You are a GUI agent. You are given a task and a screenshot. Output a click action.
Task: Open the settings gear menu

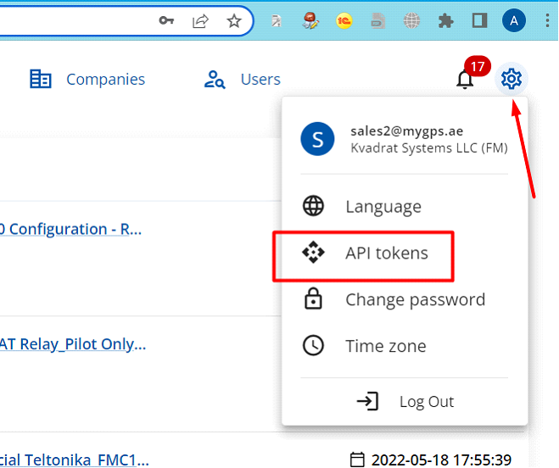pyautogui.click(x=511, y=80)
